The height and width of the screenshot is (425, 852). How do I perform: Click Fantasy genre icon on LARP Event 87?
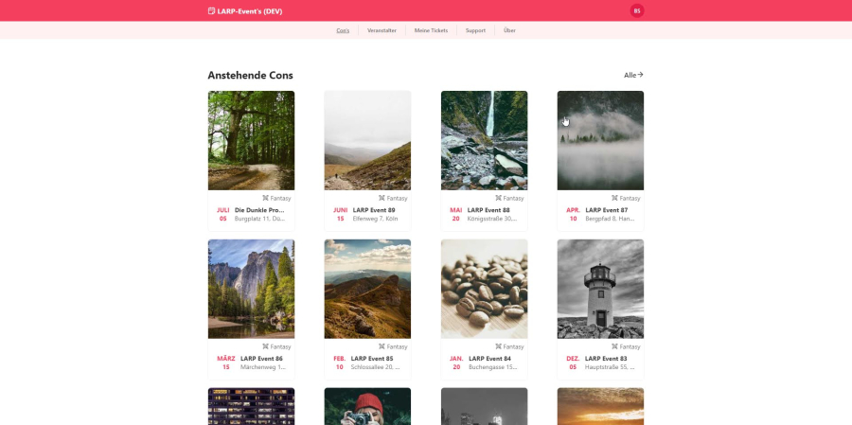click(614, 198)
